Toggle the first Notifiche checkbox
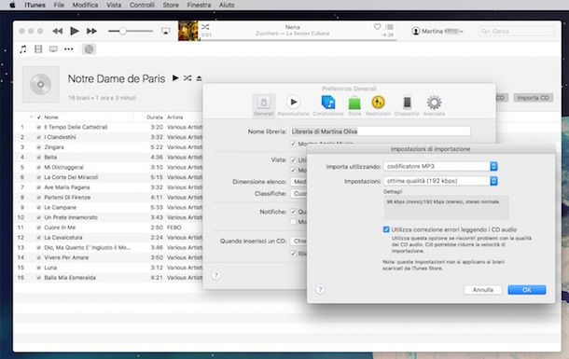The width and height of the screenshot is (569, 359). click(x=293, y=212)
